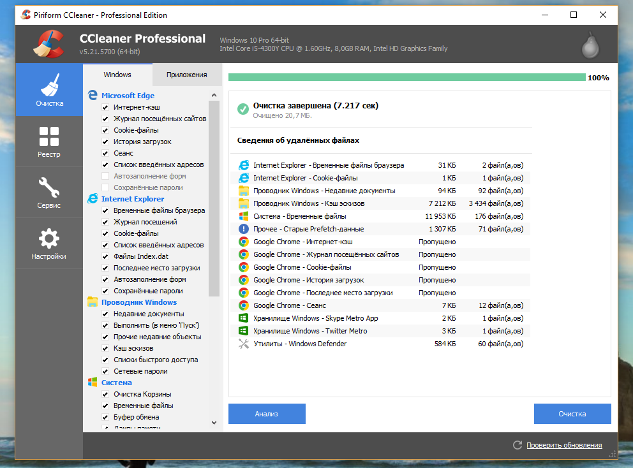
Task: Click the Система Windows flag category icon
Action: tap(93, 382)
